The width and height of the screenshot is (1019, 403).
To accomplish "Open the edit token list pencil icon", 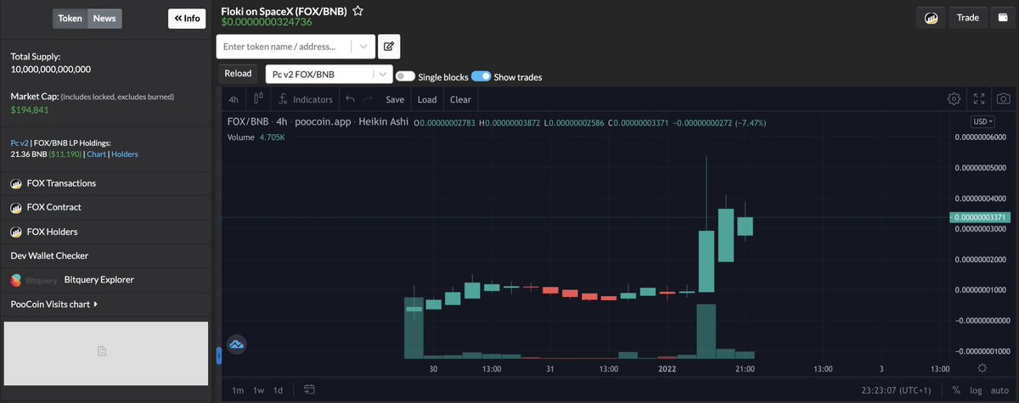I will 389,46.
